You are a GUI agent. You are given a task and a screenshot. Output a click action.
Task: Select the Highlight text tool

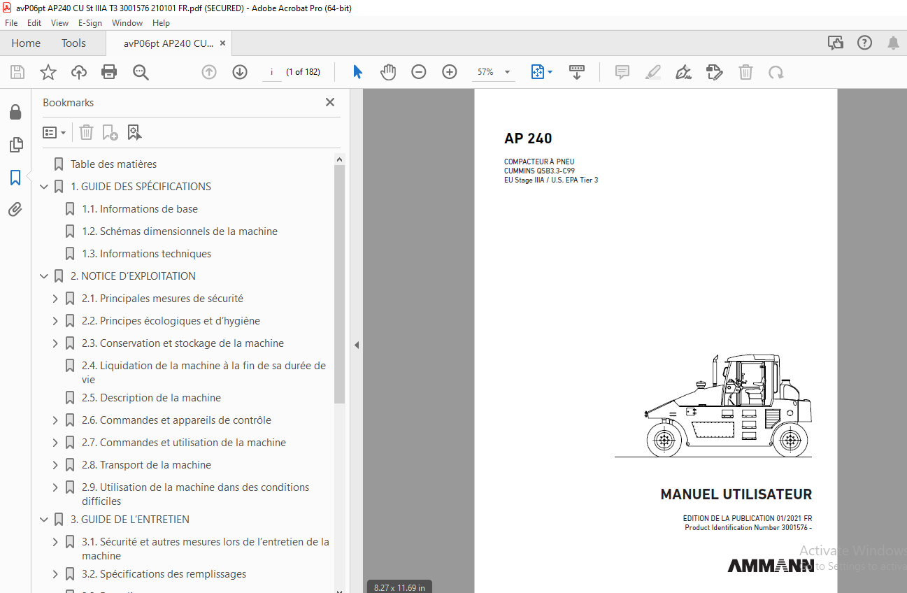click(653, 72)
